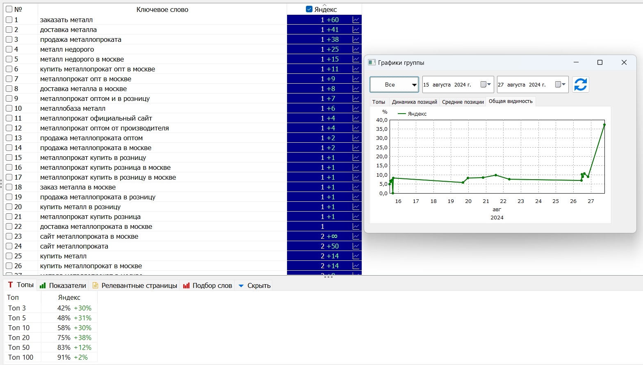Open chart icon for купить металл в розницу

356,207
